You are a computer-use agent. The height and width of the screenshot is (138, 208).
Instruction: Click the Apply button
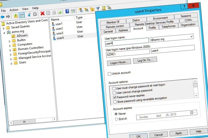coord(179,133)
